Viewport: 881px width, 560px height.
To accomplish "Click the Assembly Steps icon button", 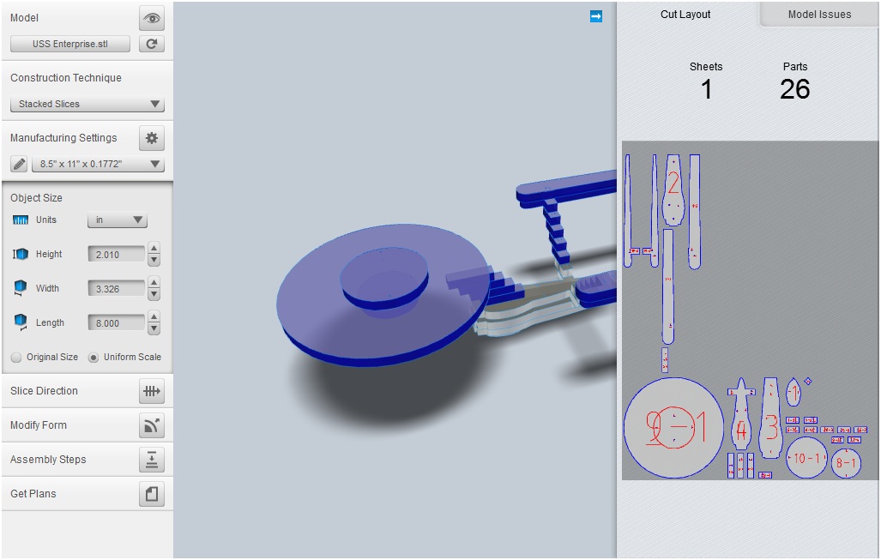I will pyautogui.click(x=152, y=460).
